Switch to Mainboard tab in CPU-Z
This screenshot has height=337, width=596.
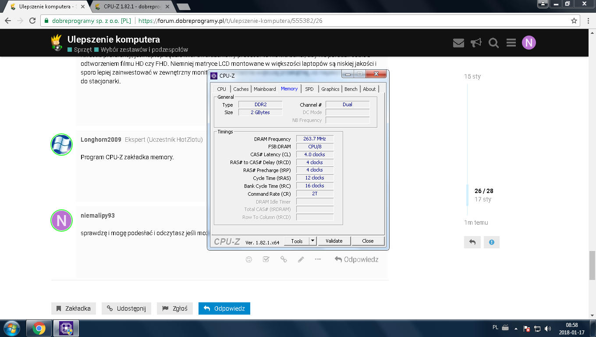pos(265,89)
